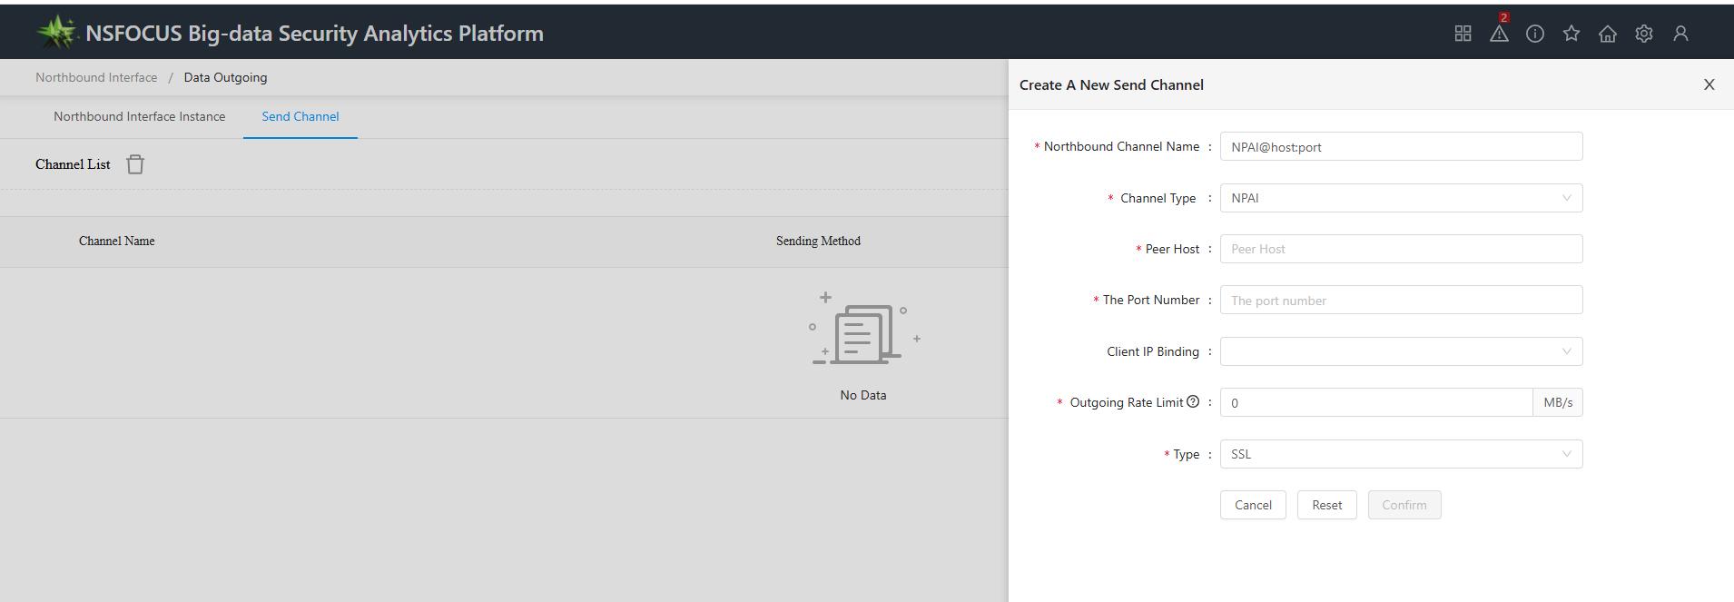The height and width of the screenshot is (602, 1734).
Task: Open favorites star icon in header
Action: (x=1571, y=34)
